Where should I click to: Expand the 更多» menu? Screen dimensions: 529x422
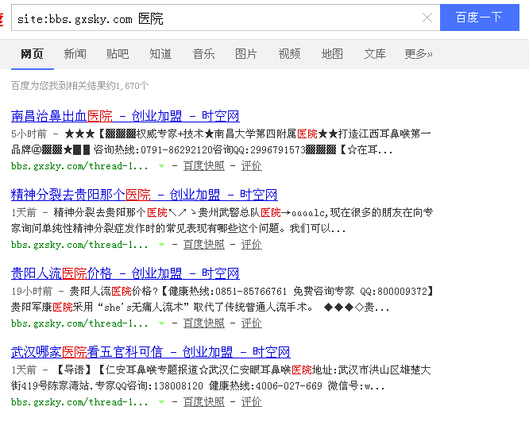click(x=419, y=54)
